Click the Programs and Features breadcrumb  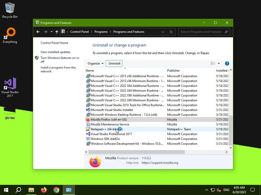[x=129, y=32]
